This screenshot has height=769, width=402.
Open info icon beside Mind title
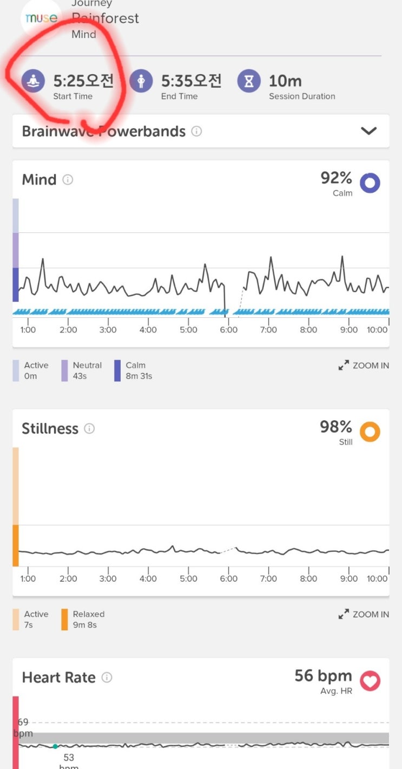pos(68,180)
